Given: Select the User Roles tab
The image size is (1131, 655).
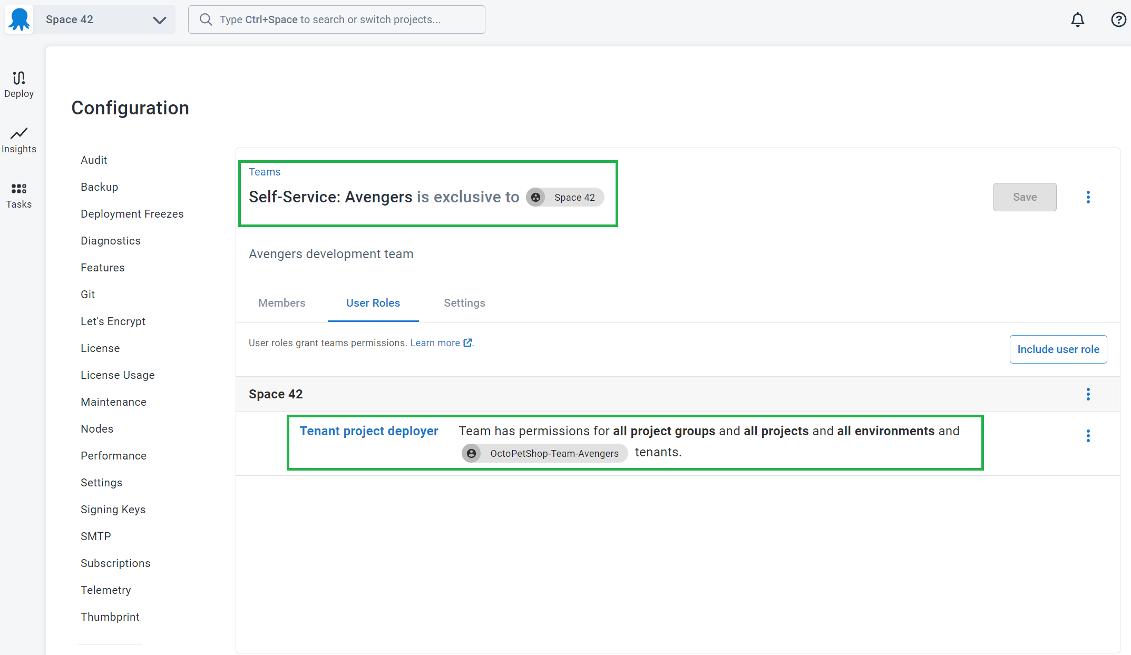Looking at the screenshot, I should click(373, 303).
